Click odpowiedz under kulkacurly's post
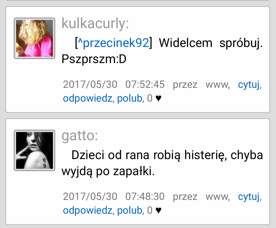This screenshot has height=228, width=276. [88, 98]
